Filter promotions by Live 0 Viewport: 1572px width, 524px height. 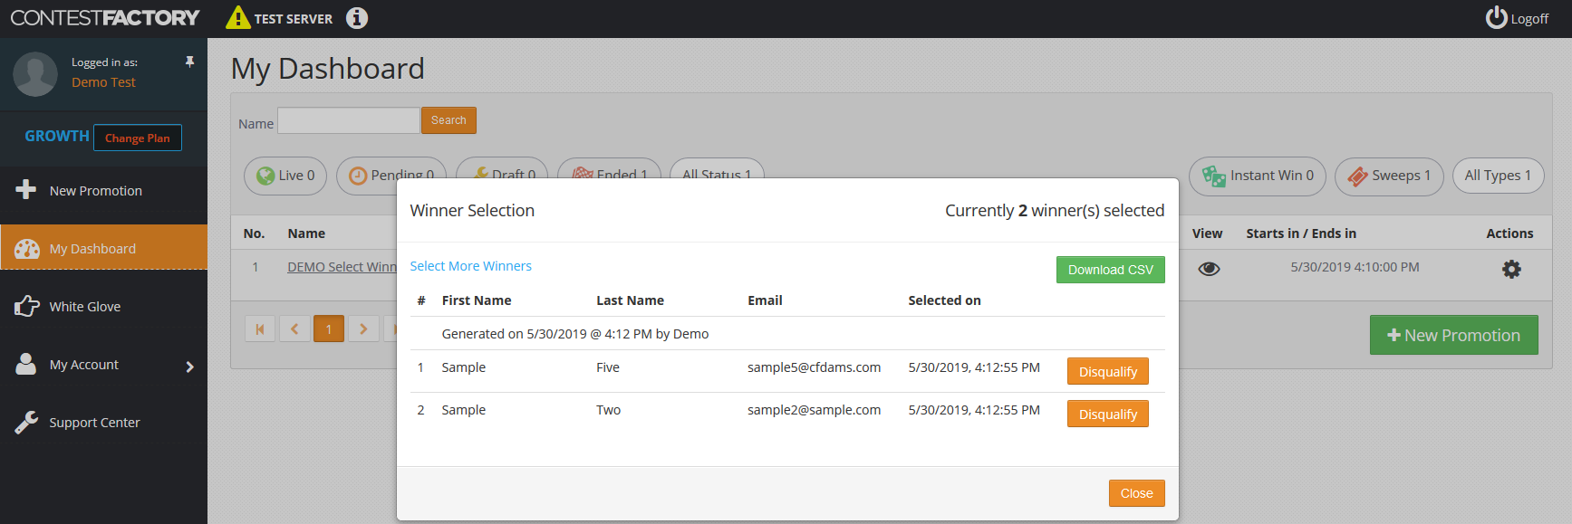(x=285, y=176)
